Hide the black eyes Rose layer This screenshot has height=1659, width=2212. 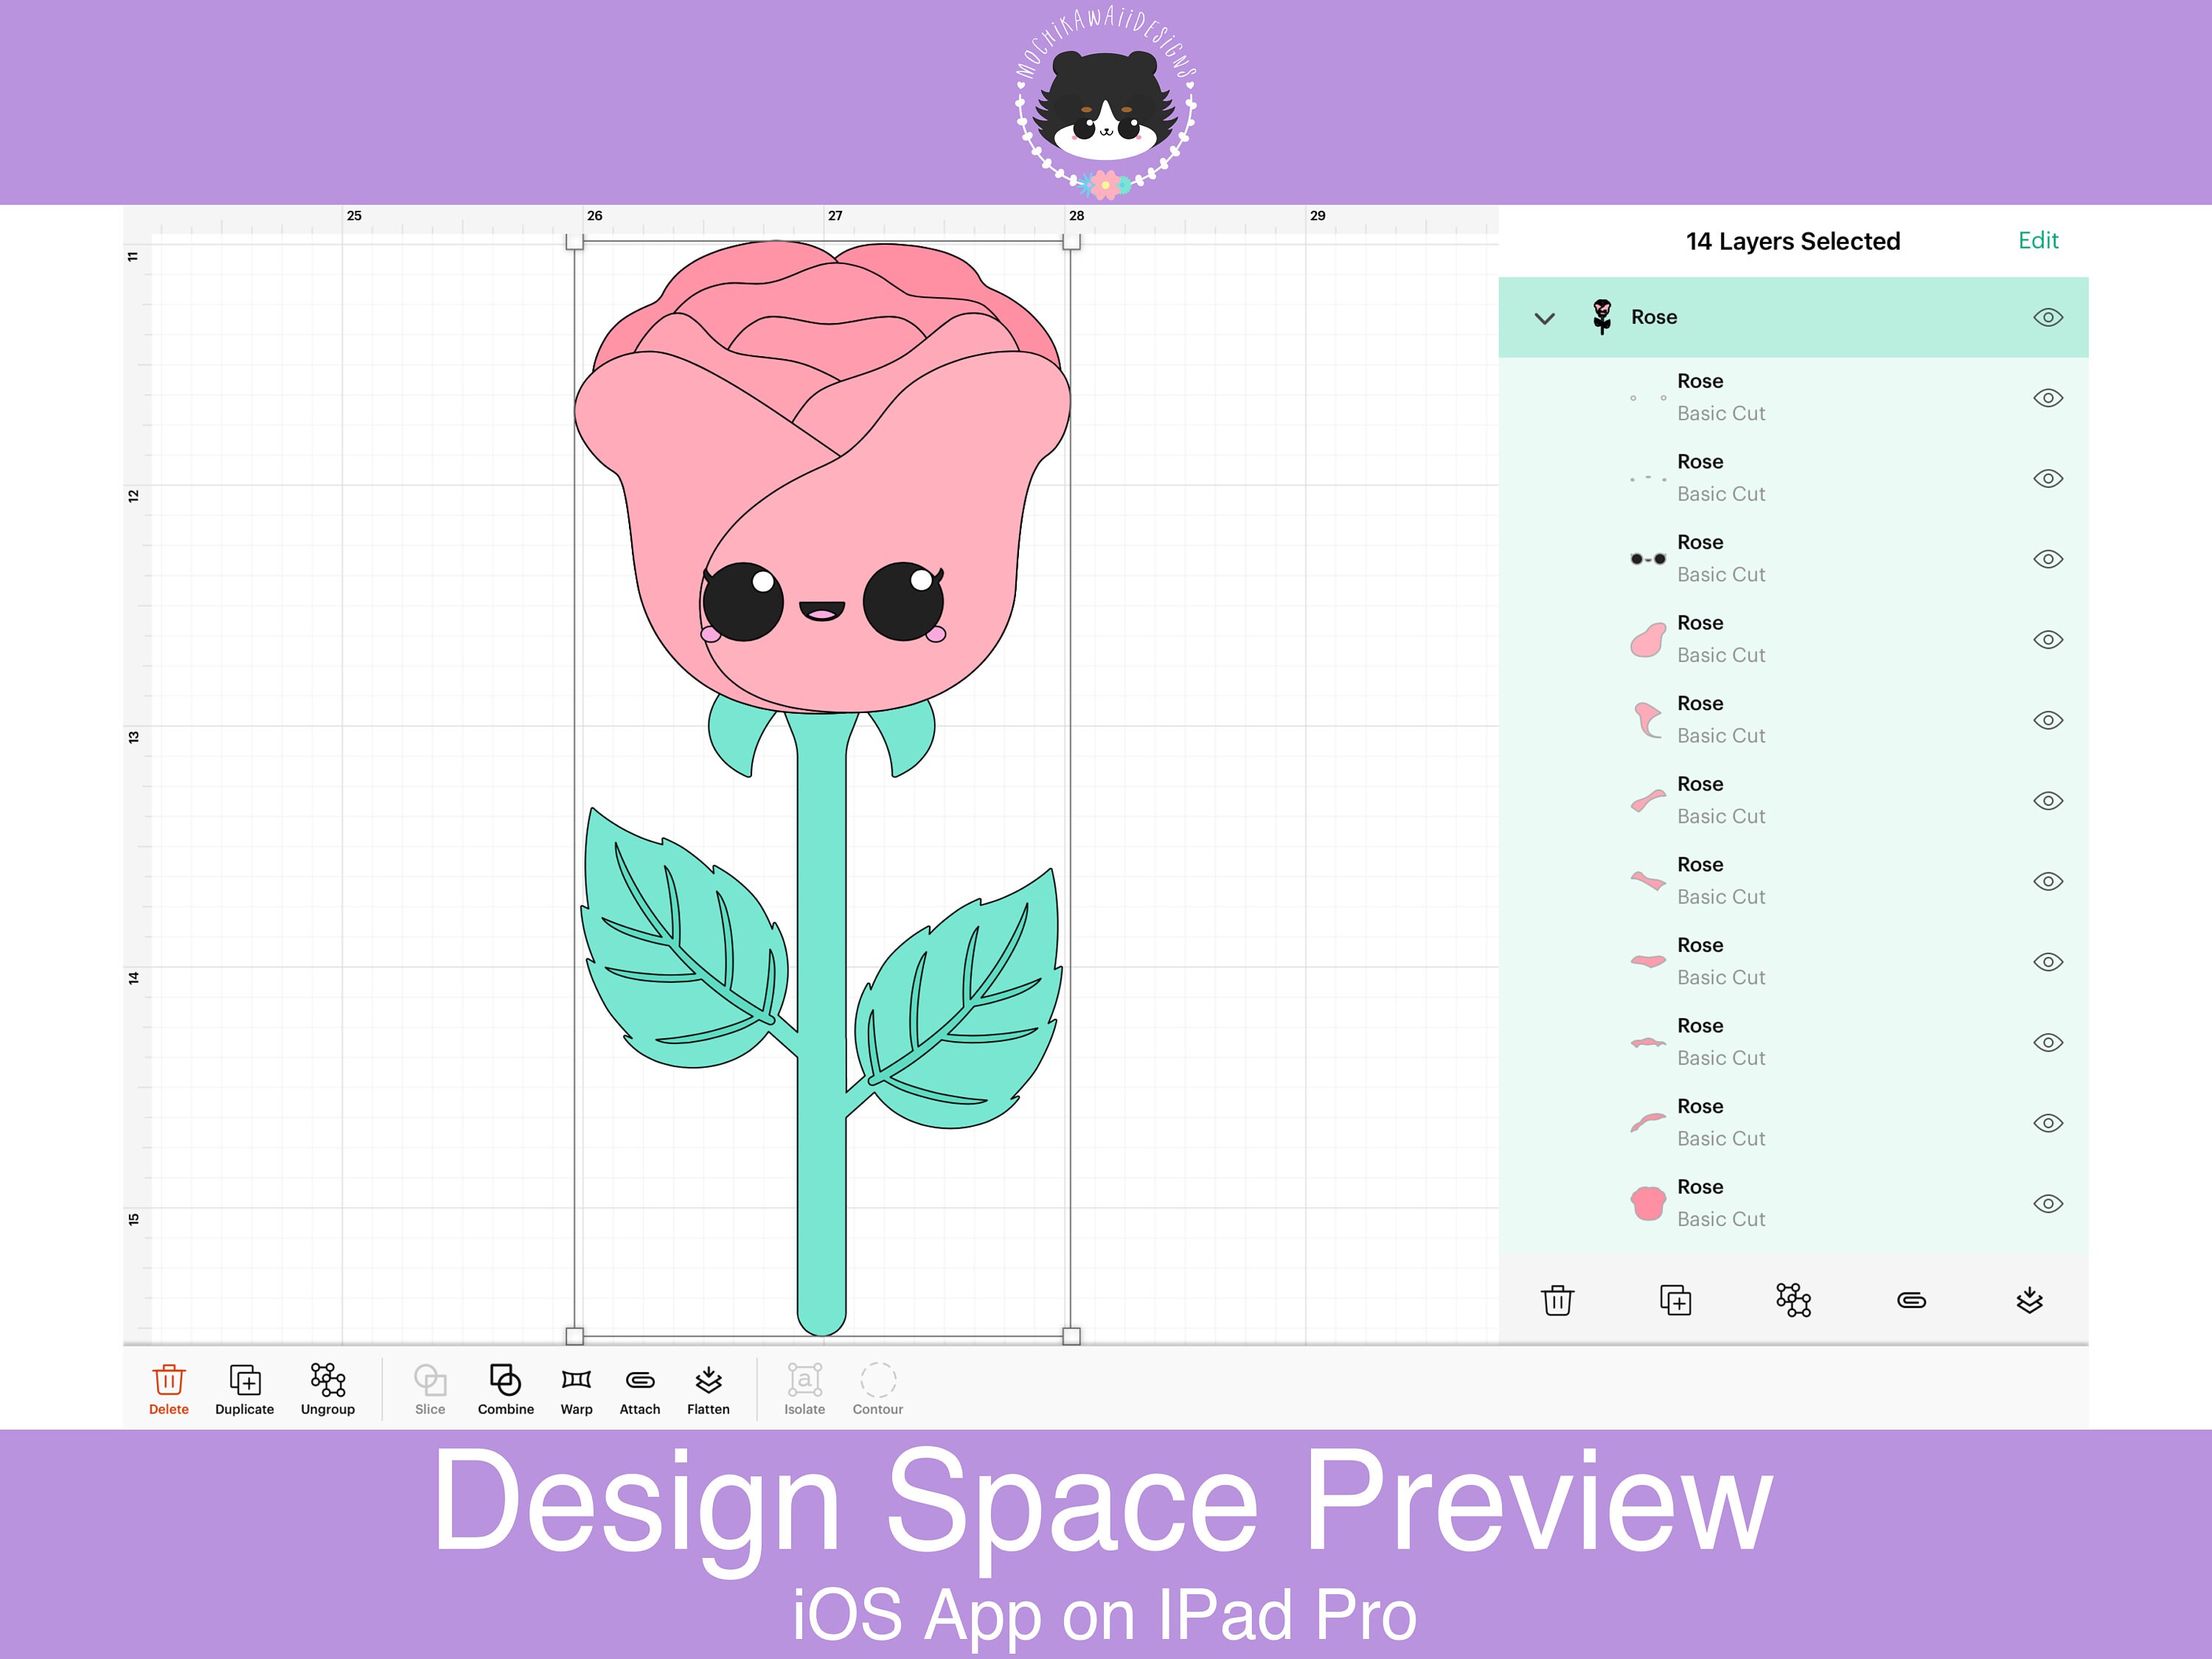(2048, 559)
